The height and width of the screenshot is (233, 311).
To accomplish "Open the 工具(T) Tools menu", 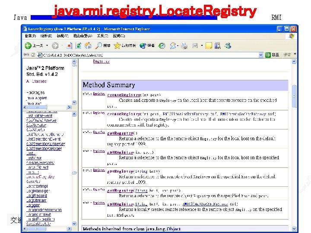I will pyautogui.click(x=102, y=36).
